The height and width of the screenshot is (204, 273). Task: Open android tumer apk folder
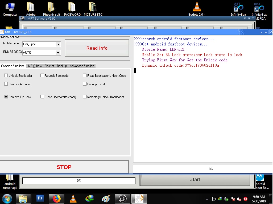click(10, 182)
